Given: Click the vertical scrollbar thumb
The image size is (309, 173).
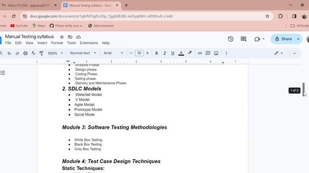Looking at the screenshot, I should (x=304, y=89).
